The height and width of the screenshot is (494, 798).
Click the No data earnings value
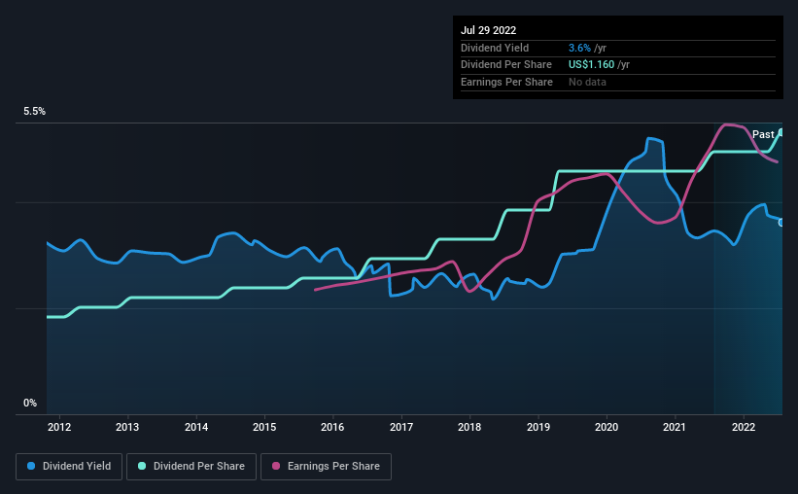coord(587,82)
